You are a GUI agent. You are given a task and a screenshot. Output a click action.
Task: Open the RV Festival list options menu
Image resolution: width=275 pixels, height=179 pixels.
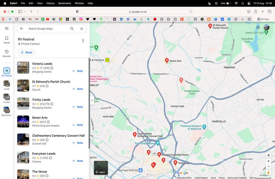83,41
